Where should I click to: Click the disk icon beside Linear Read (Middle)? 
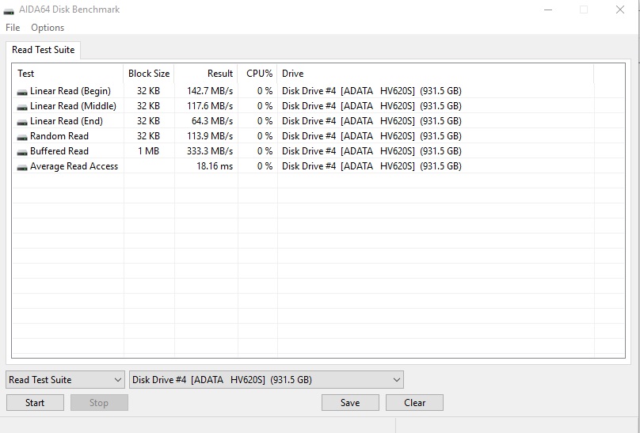(22, 107)
